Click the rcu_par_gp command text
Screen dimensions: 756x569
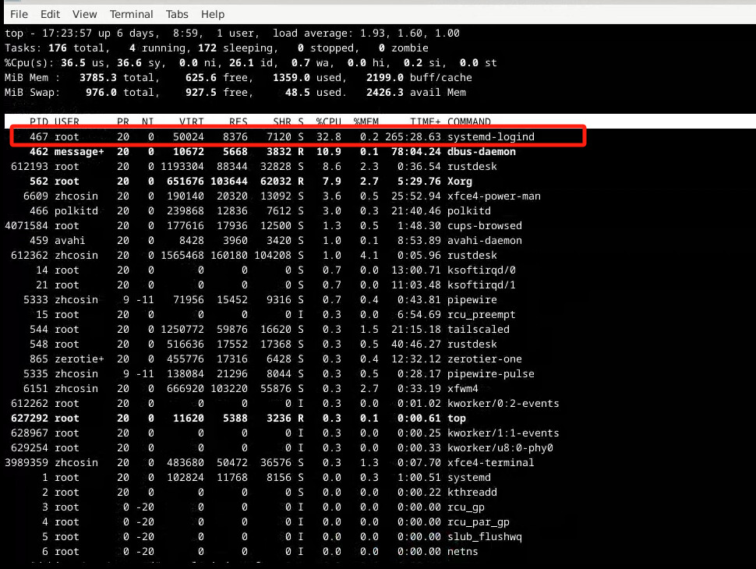[x=479, y=521]
